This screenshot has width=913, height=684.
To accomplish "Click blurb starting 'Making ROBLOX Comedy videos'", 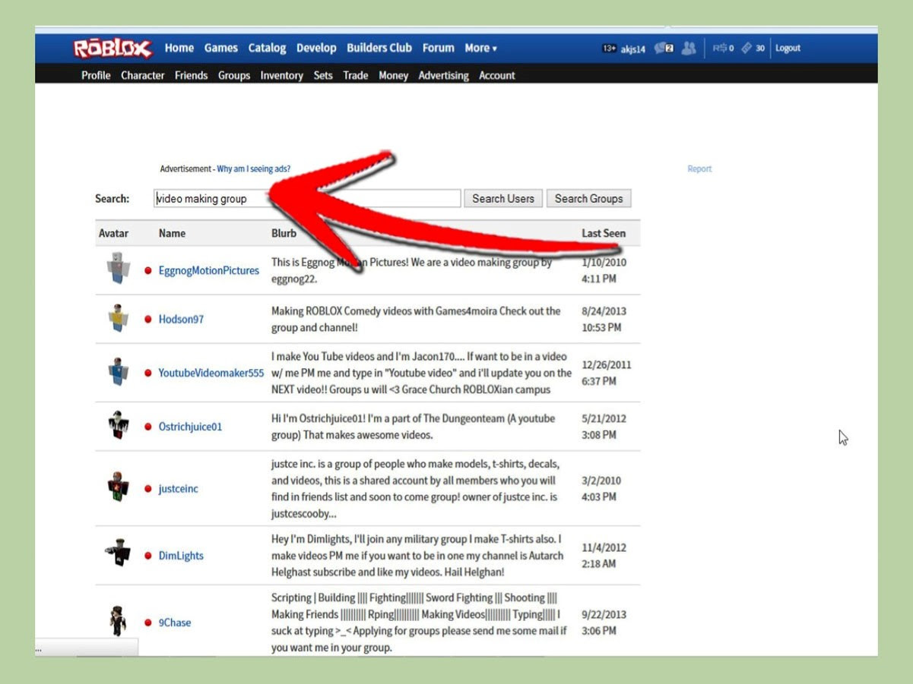I will click(x=416, y=320).
